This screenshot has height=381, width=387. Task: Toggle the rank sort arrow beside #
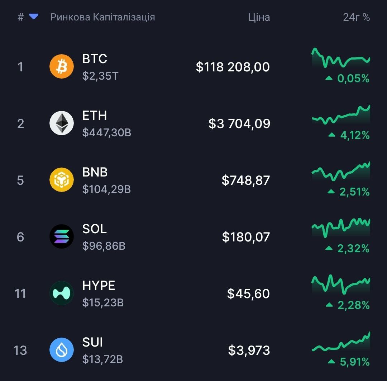[x=34, y=17]
